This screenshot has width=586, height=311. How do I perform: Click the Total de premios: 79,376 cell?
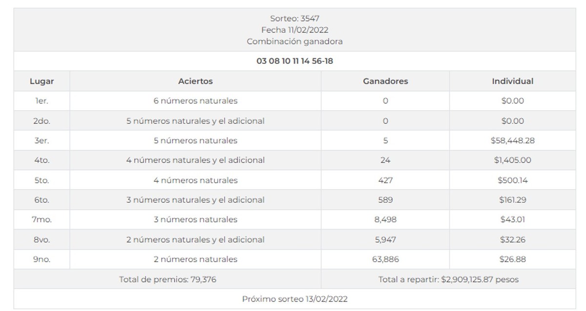point(167,279)
